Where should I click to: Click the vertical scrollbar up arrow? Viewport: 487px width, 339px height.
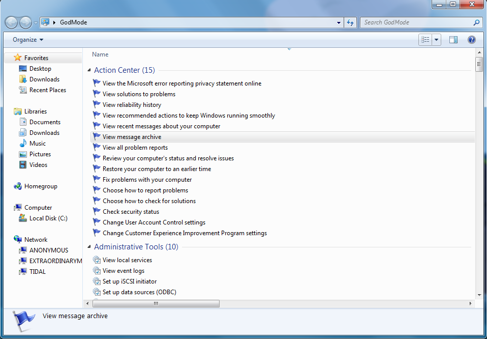point(479,52)
